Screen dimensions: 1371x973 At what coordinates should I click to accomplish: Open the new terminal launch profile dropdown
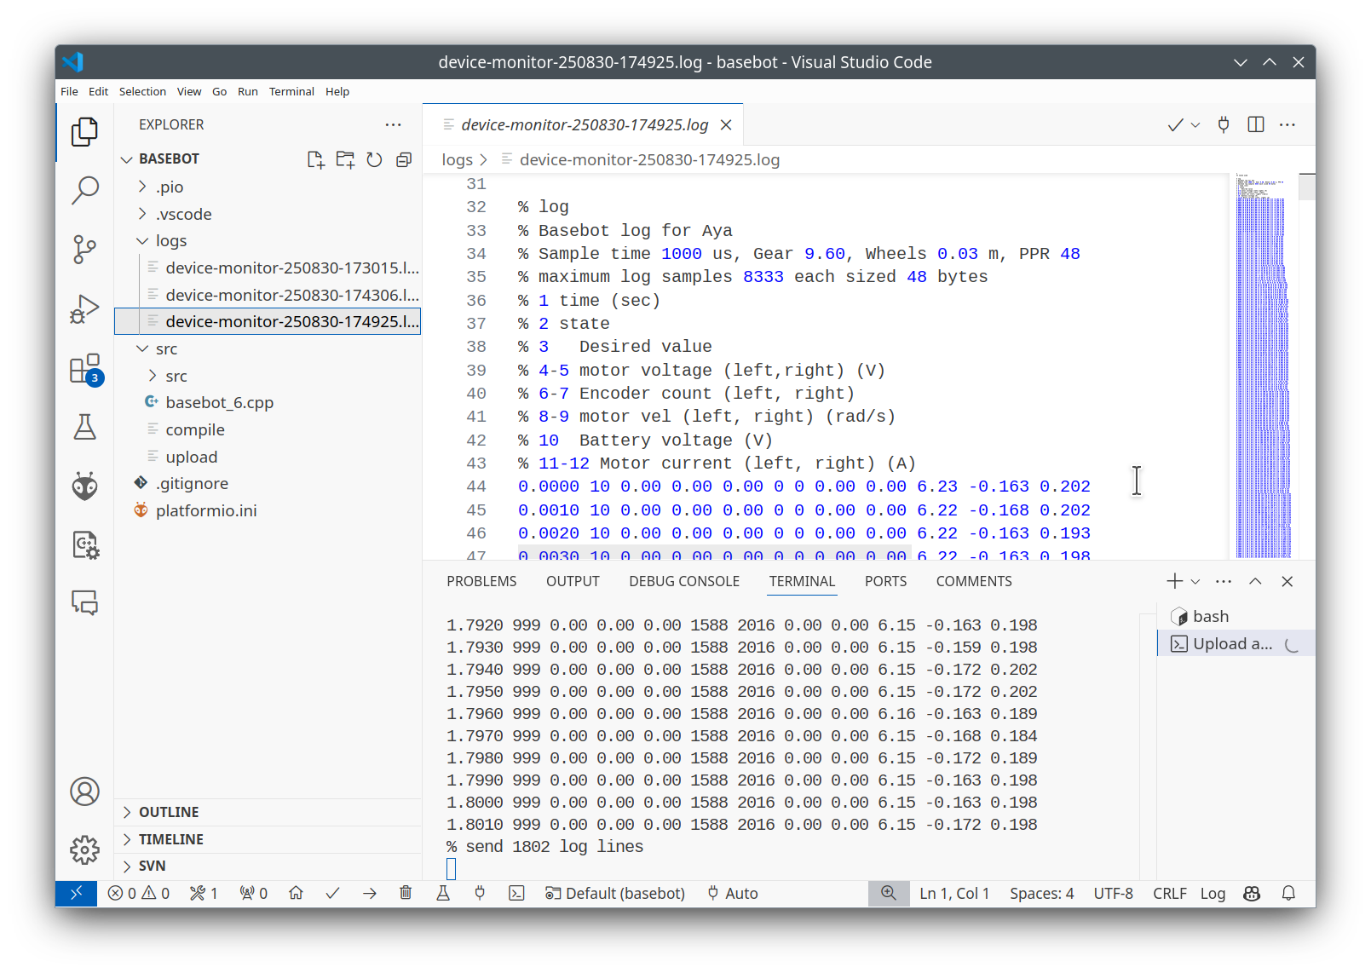click(x=1195, y=581)
